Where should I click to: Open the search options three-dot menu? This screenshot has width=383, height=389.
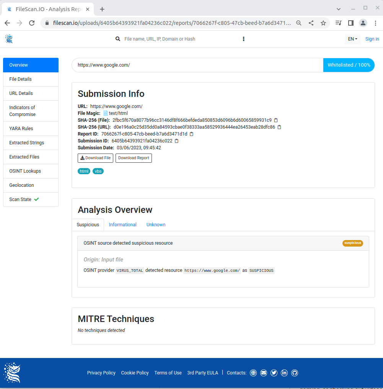coord(243,39)
